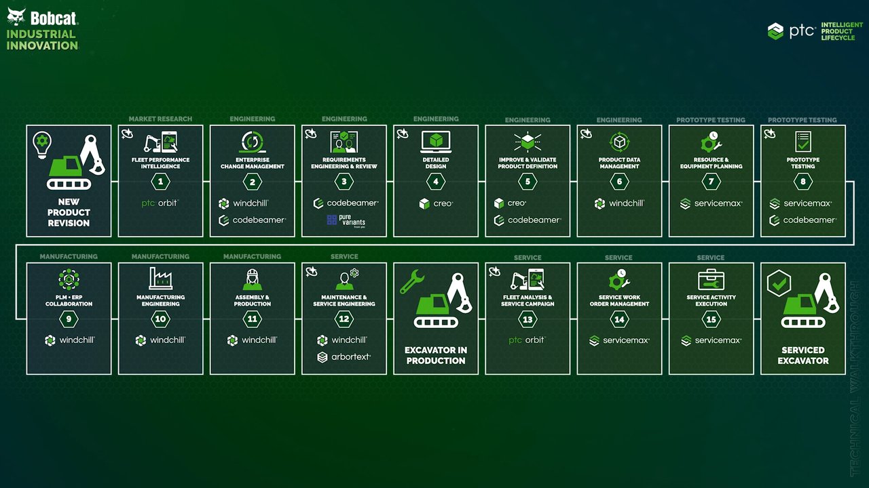Click the Fleet Performance Intelligence excavator-and-tablet icon
This screenshot has height=488, width=869.
point(161,142)
